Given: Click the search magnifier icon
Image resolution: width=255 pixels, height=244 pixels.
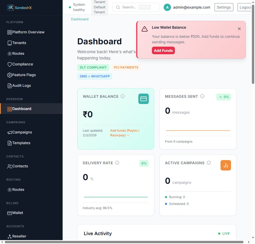Looking at the screenshot, I should tap(118, 7).
